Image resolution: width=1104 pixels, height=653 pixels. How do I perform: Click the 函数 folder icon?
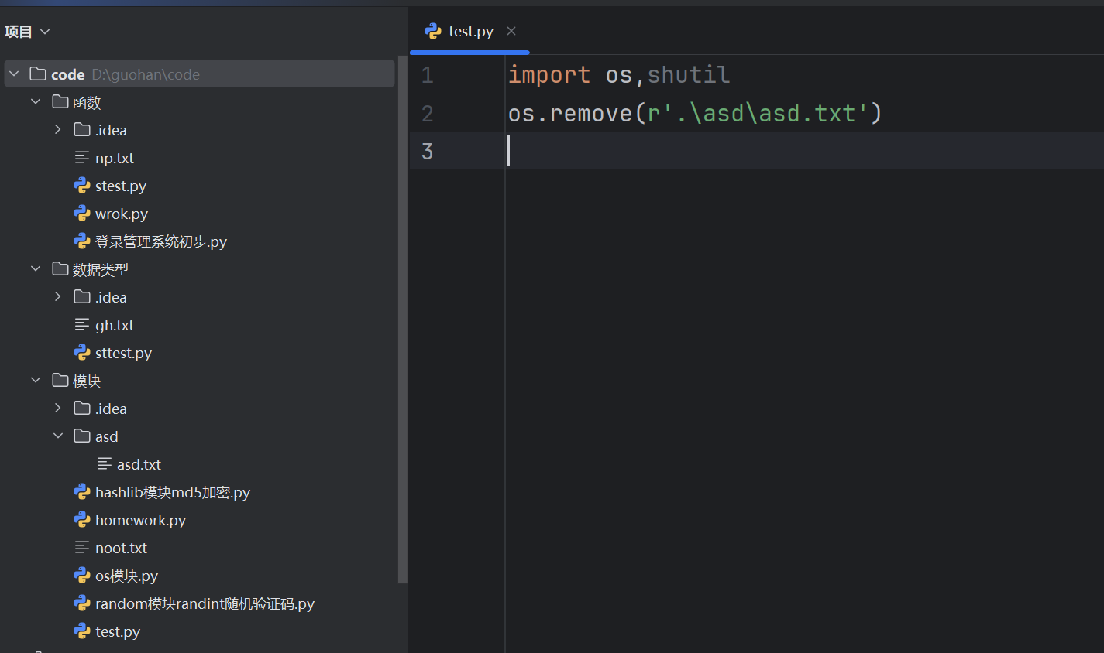[x=60, y=102]
